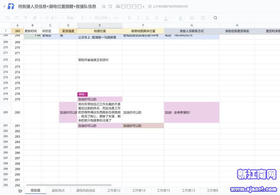This screenshot has width=280, height=195.
Task: Toggle underline formatting
Action: pyautogui.click(x=147, y=18)
